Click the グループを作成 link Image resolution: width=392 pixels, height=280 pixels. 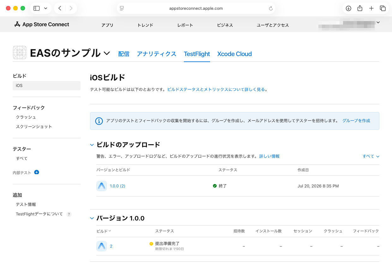pyautogui.click(x=356, y=121)
